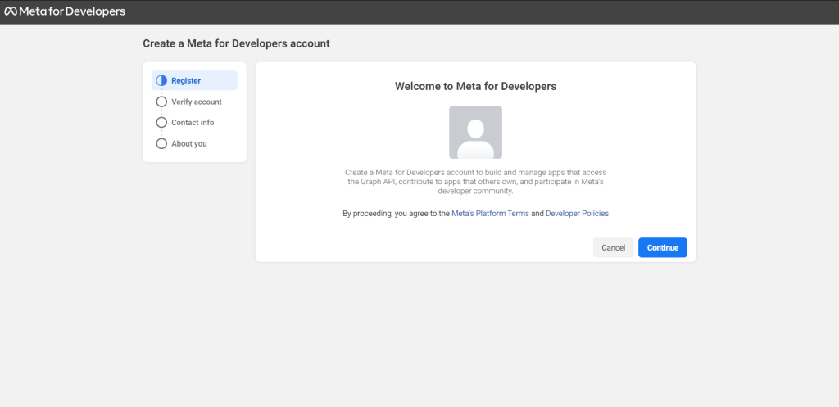
Task: Click the blue Continue button
Action: tap(662, 247)
